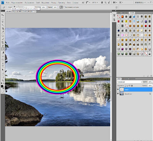Toggle lock all in Layers panel
This screenshot has width=153, height=141.
pos(132,85)
